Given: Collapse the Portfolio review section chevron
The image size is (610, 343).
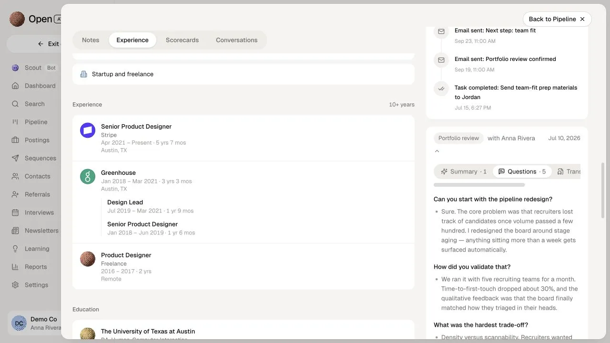Looking at the screenshot, I should (437, 151).
